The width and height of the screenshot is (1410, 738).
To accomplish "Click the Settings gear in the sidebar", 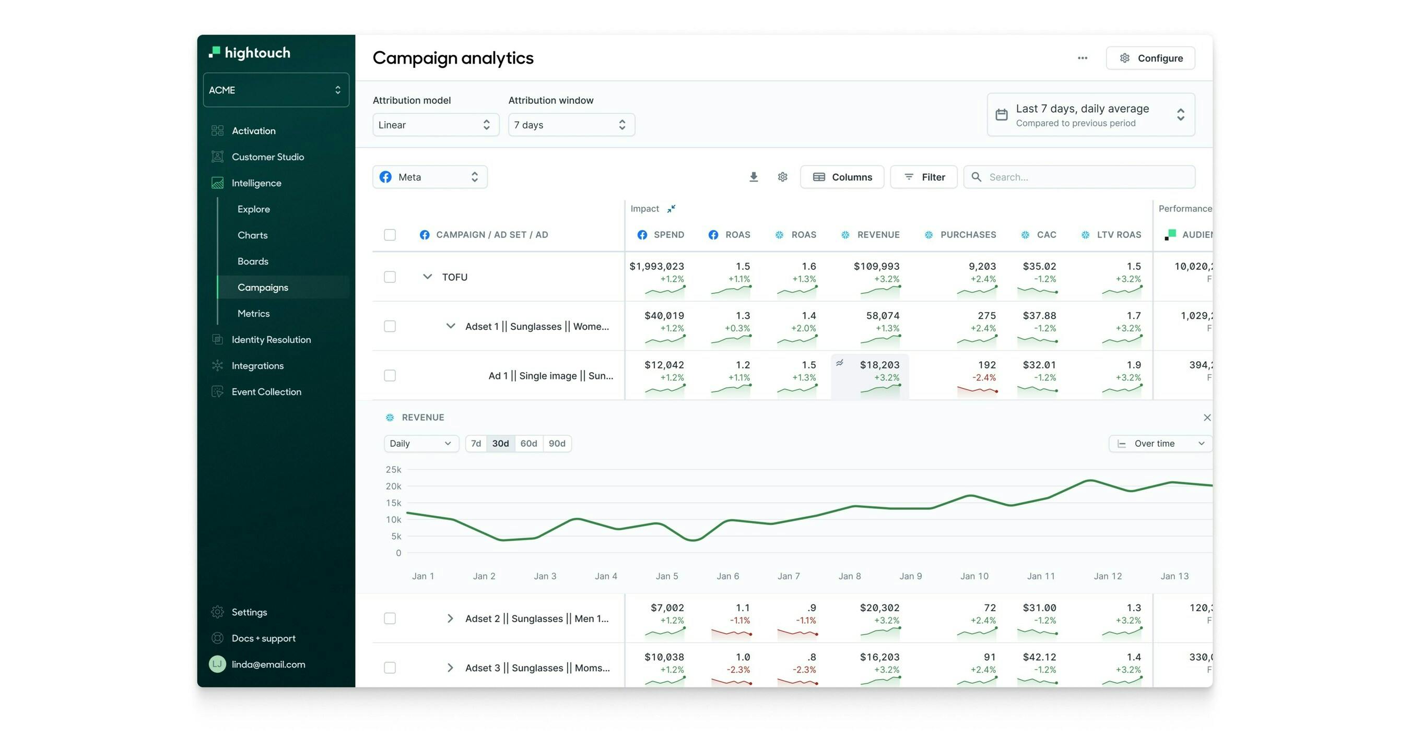I will coord(217,612).
